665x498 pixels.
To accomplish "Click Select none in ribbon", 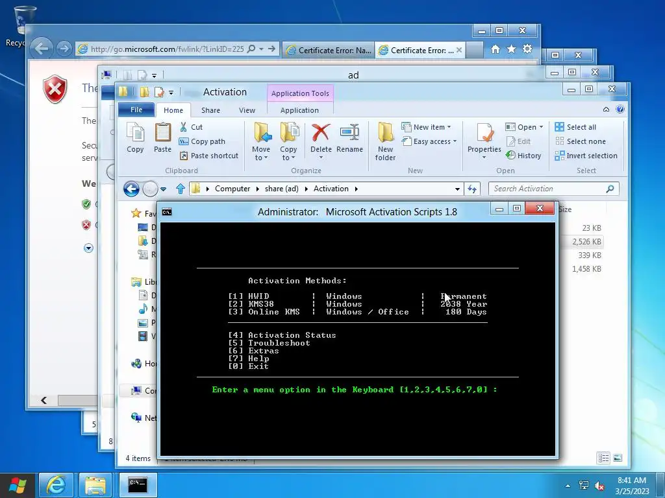I will [x=580, y=141].
